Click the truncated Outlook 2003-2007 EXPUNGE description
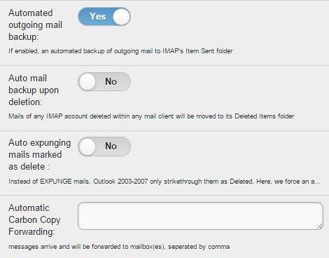Viewport: 329px width, 258px height. (x=164, y=182)
